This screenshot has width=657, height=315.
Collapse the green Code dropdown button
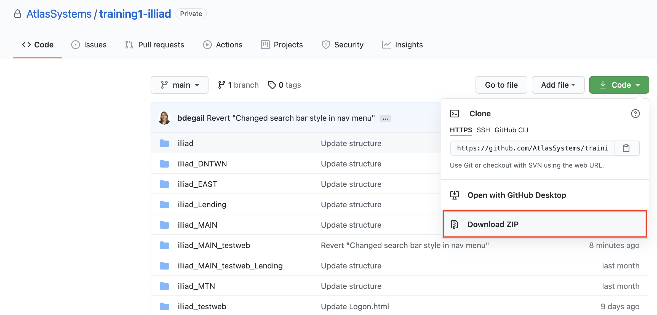[x=619, y=85]
